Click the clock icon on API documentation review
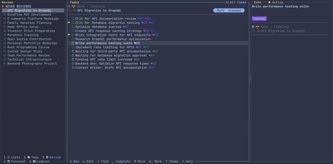This screenshot has width=333, height=164. coord(77,19)
